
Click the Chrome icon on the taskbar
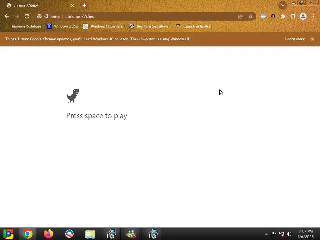27,234
